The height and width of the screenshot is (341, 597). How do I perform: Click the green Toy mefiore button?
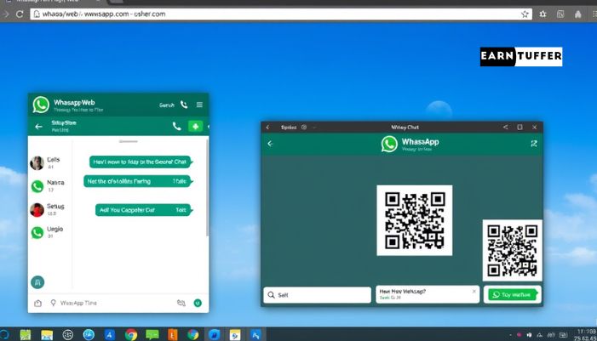point(513,294)
